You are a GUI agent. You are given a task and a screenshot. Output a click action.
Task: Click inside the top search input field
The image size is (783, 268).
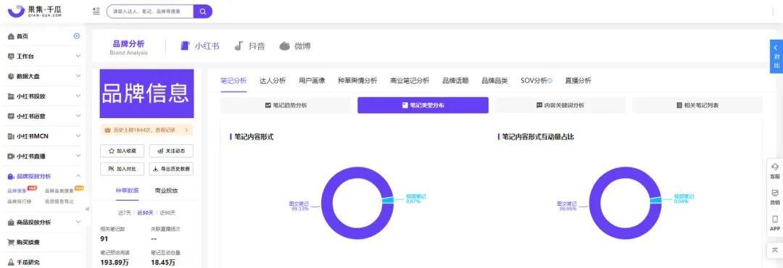click(x=150, y=11)
